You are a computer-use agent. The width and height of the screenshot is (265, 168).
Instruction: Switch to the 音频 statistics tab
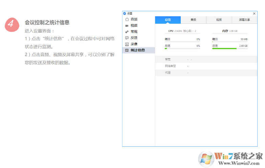(x=194, y=20)
